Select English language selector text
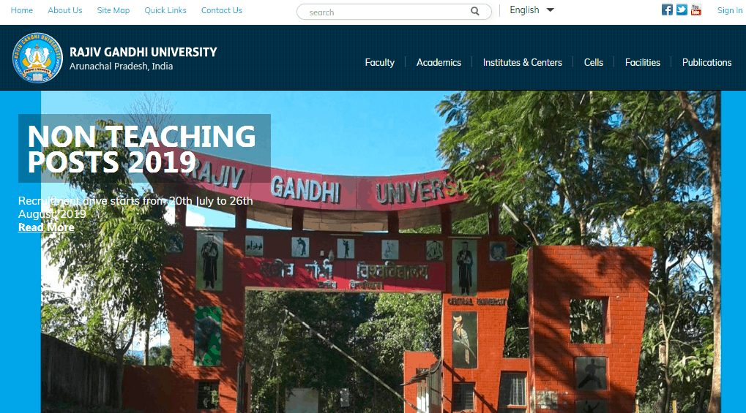 point(524,10)
